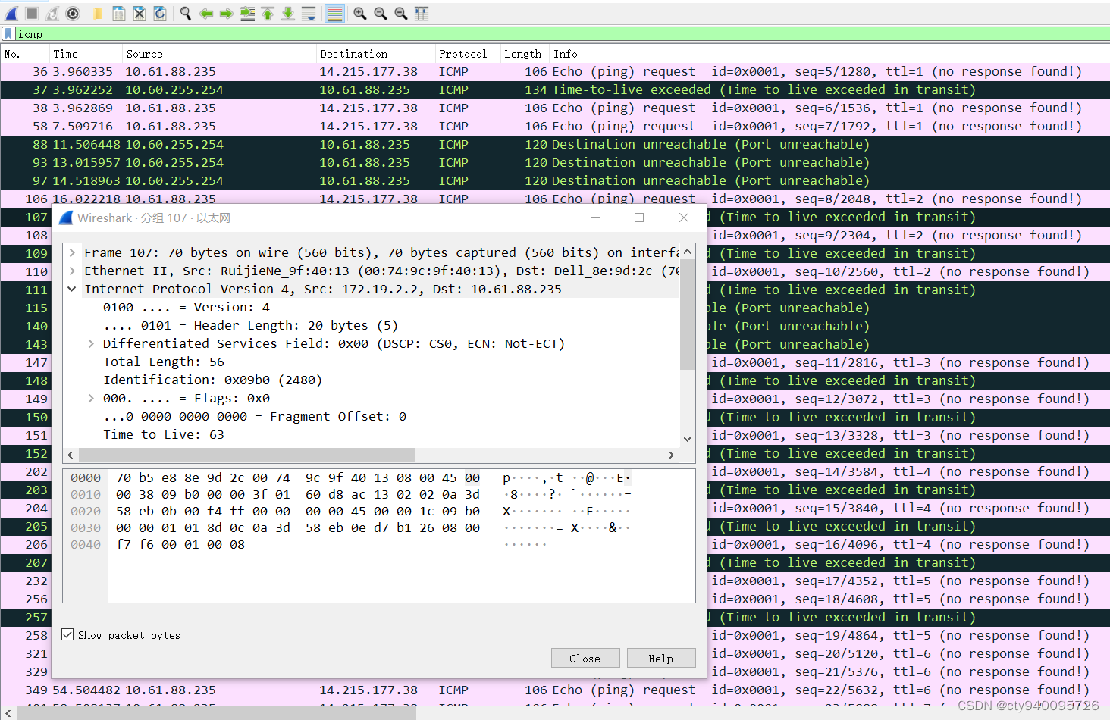
Task: Reload the capture file
Action: coord(159,13)
